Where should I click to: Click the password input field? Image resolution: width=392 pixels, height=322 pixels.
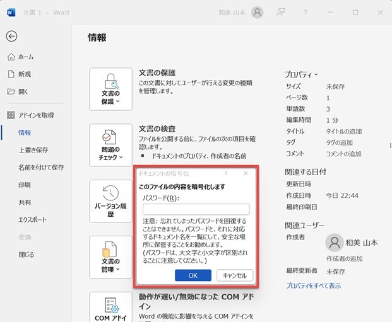[196, 209]
